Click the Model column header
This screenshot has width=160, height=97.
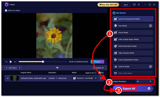pyautogui.click(x=74, y=73)
